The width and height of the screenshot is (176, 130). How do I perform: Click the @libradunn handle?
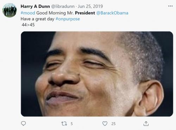click(63, 6)
